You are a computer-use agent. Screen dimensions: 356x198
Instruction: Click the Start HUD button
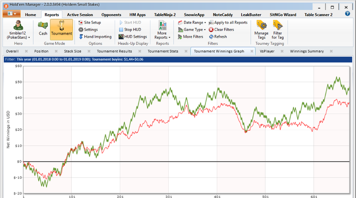[x=130, y=22]
